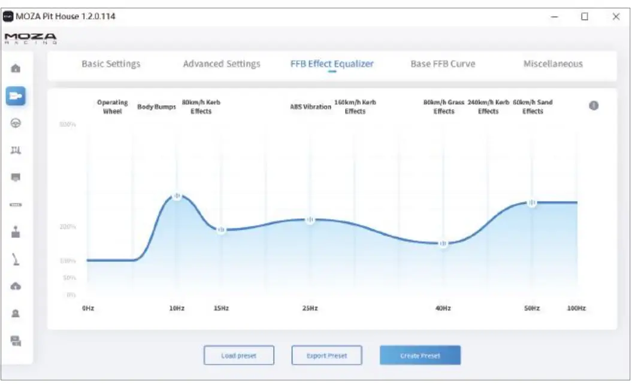
Task: Click the Load preset button
Action: pyautogui.click(x=238, y=355)
